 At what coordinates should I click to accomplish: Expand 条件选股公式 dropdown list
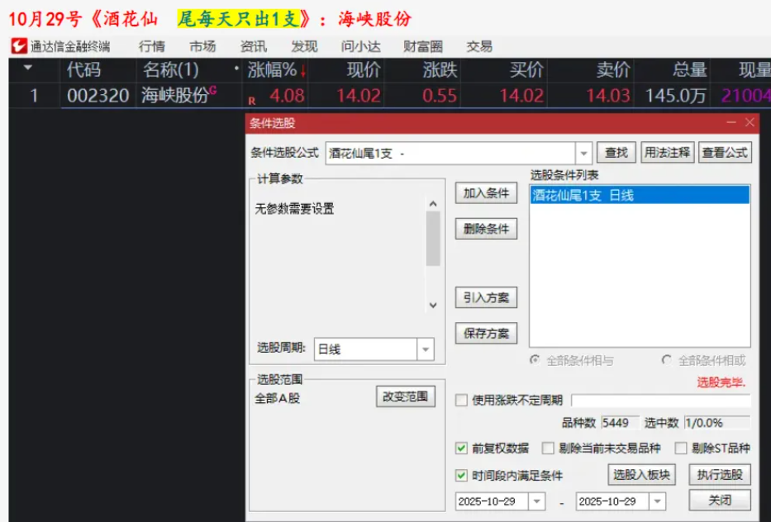[583, 154]
